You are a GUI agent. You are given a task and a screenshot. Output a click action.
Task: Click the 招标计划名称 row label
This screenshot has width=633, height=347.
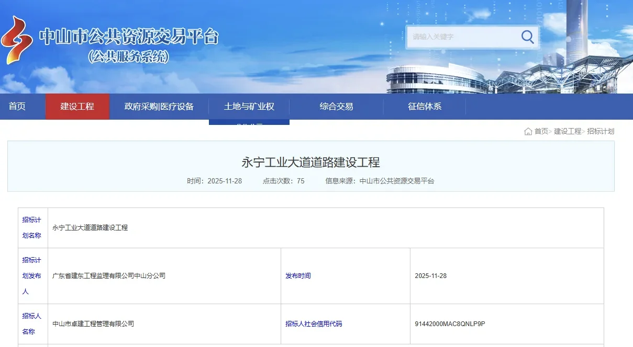tap(31, 227)
